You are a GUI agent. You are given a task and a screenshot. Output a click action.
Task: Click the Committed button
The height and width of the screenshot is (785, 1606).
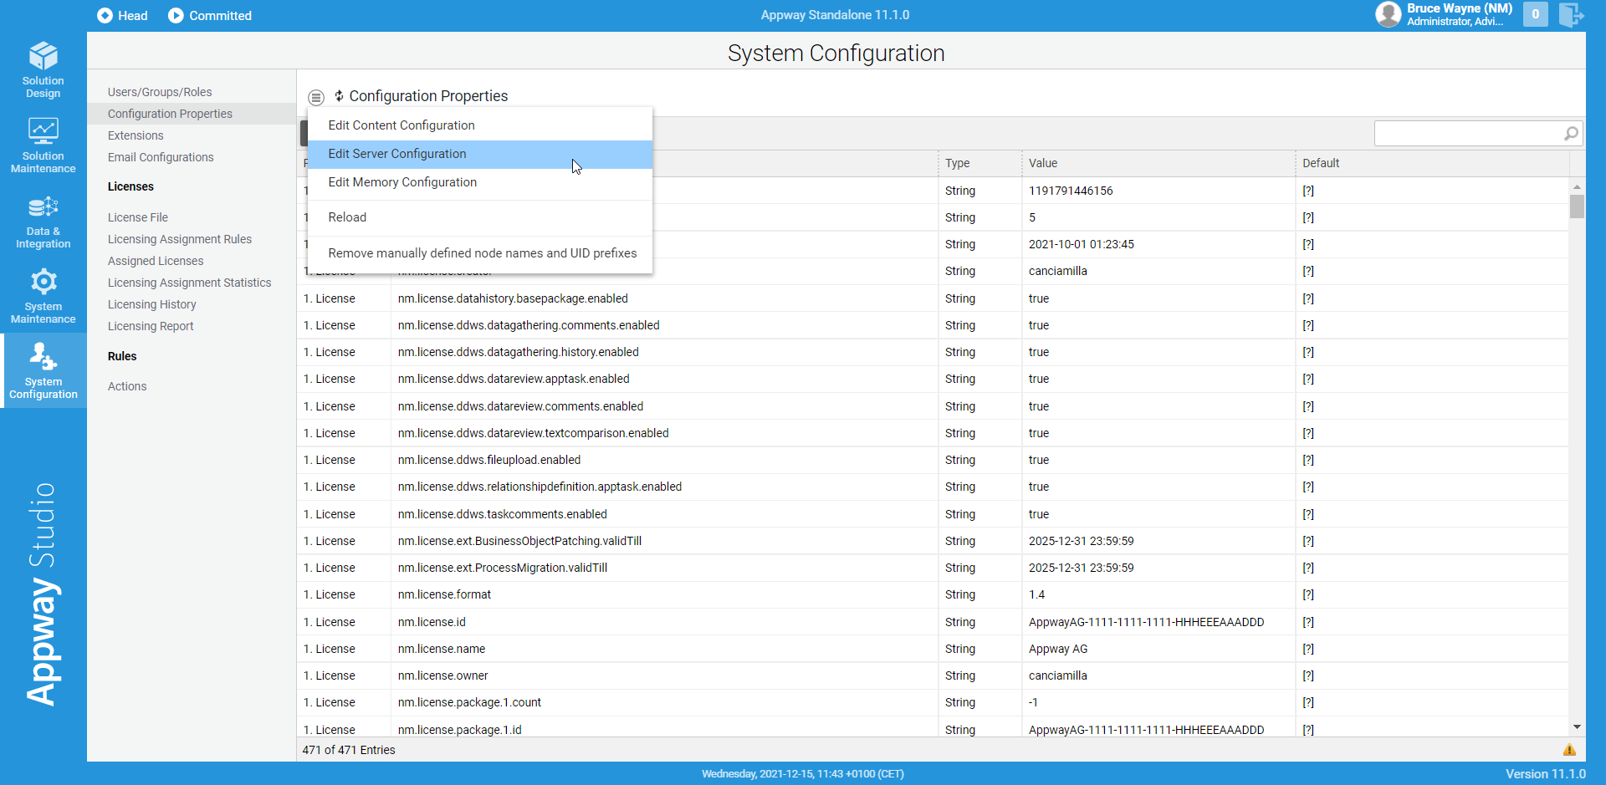(209, 15)
